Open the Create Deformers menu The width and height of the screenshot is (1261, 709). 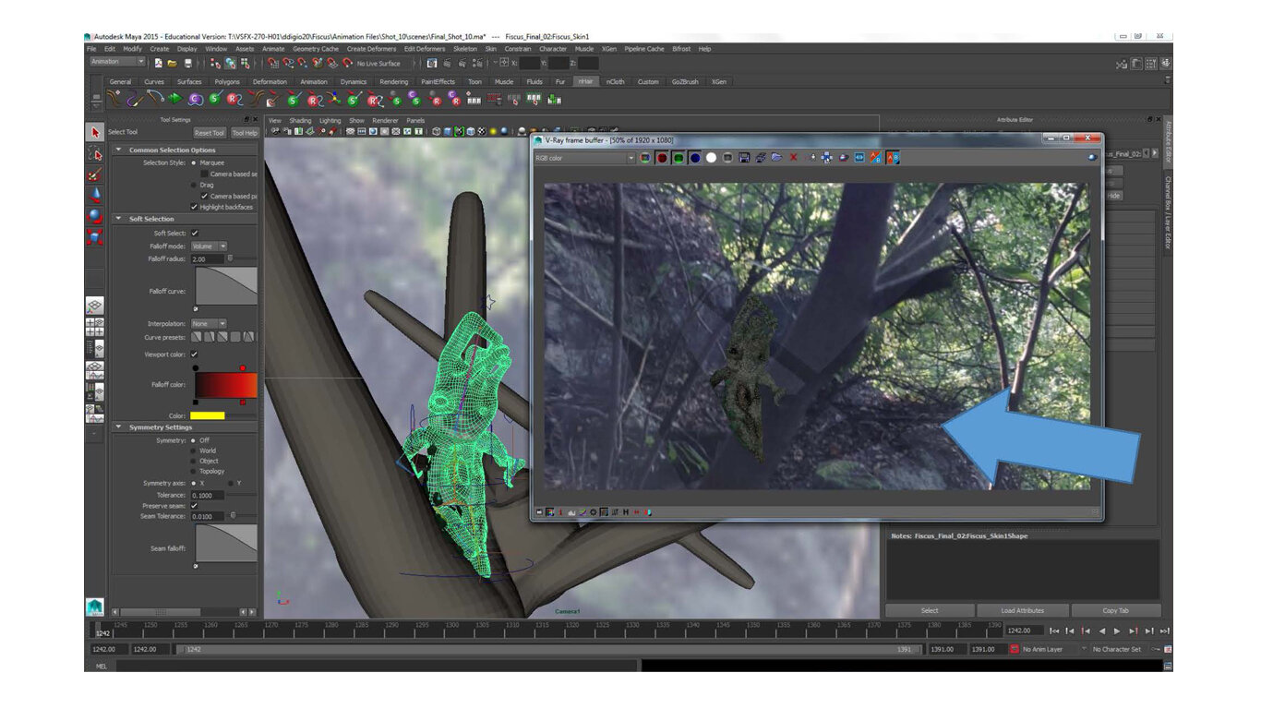pyautogui.click(x=371, y=49)
